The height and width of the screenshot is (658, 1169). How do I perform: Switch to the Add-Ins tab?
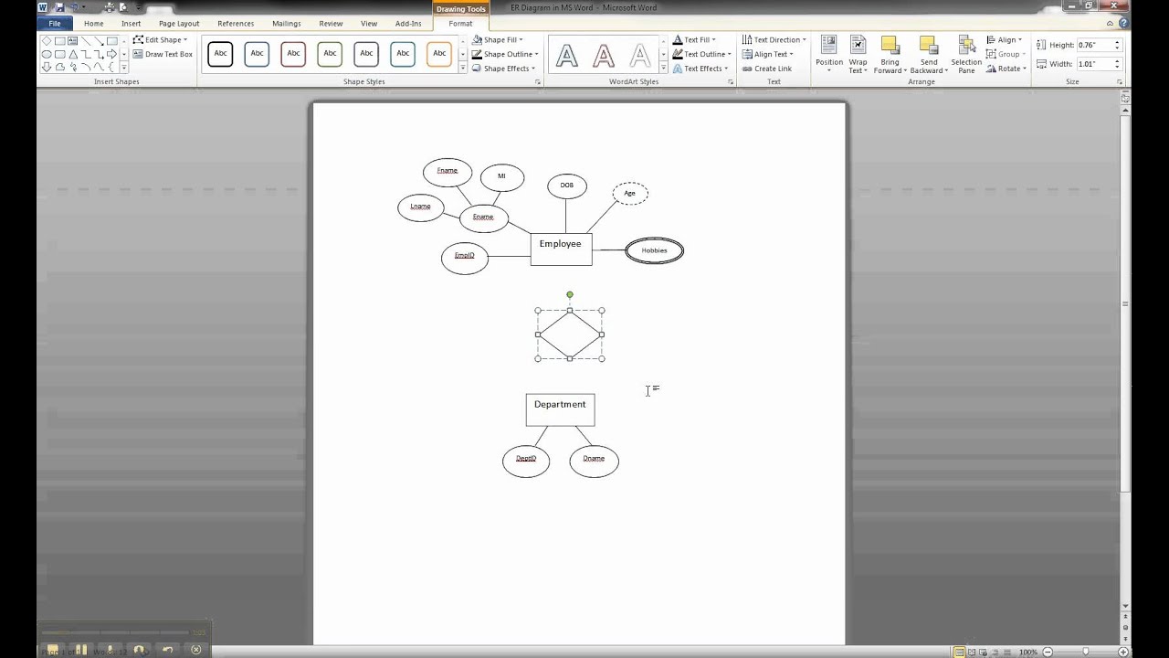pos(408,24)
